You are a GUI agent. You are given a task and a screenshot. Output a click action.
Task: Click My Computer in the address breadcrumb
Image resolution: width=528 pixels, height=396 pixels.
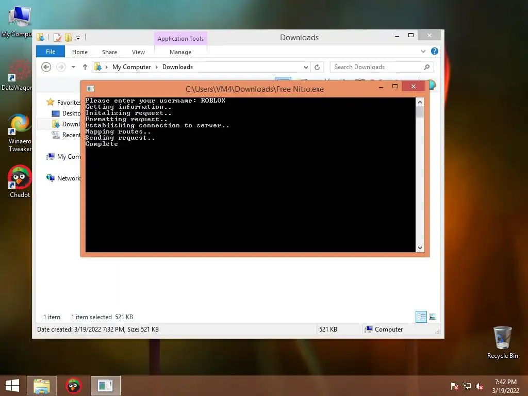pyautogui.click(x=131, y=67)
